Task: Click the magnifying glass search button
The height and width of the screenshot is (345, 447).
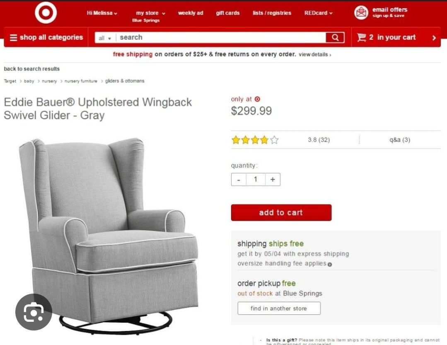Action: (335, 37)
